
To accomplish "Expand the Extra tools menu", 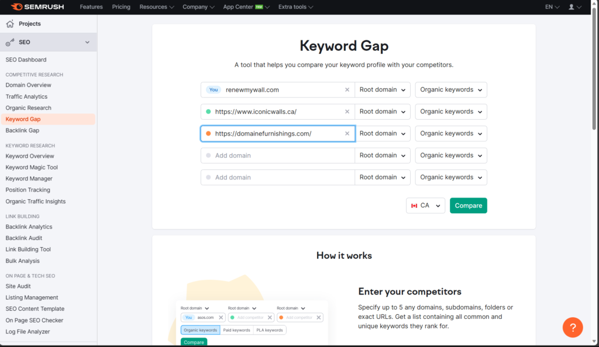I will click(x=295, y=7).
